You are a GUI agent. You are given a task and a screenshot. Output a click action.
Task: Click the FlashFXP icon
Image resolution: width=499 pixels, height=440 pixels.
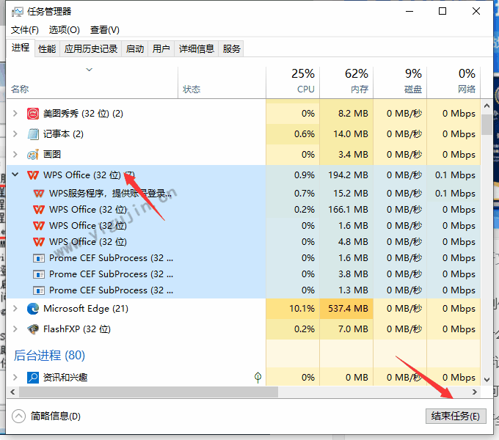click(x=33, y=329)
